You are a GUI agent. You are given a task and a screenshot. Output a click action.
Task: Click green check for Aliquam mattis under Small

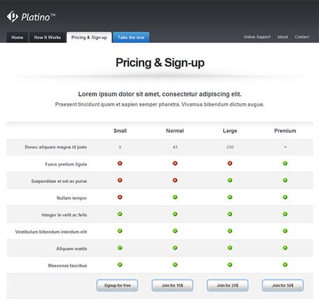click(120, 248)
